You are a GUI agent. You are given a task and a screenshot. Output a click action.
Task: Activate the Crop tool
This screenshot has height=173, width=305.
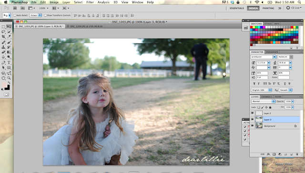coord(3,37)
